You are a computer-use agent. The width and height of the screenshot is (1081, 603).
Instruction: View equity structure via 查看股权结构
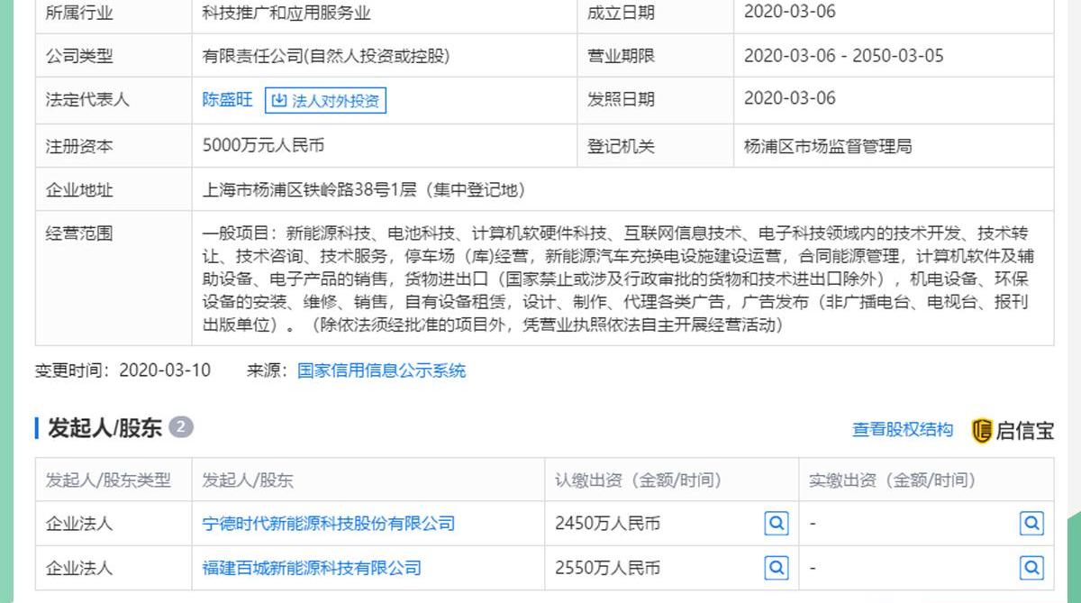point(903,430)
